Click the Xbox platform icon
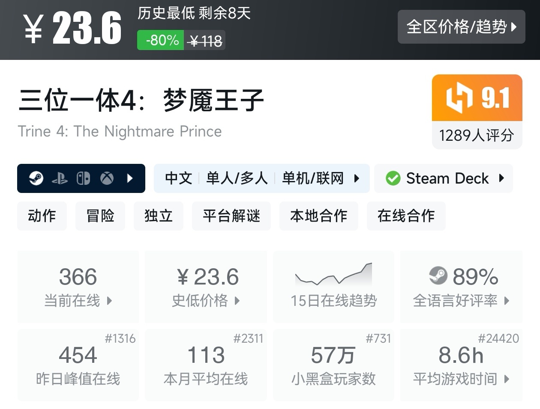Screen dimensions: 540x409 107,178
